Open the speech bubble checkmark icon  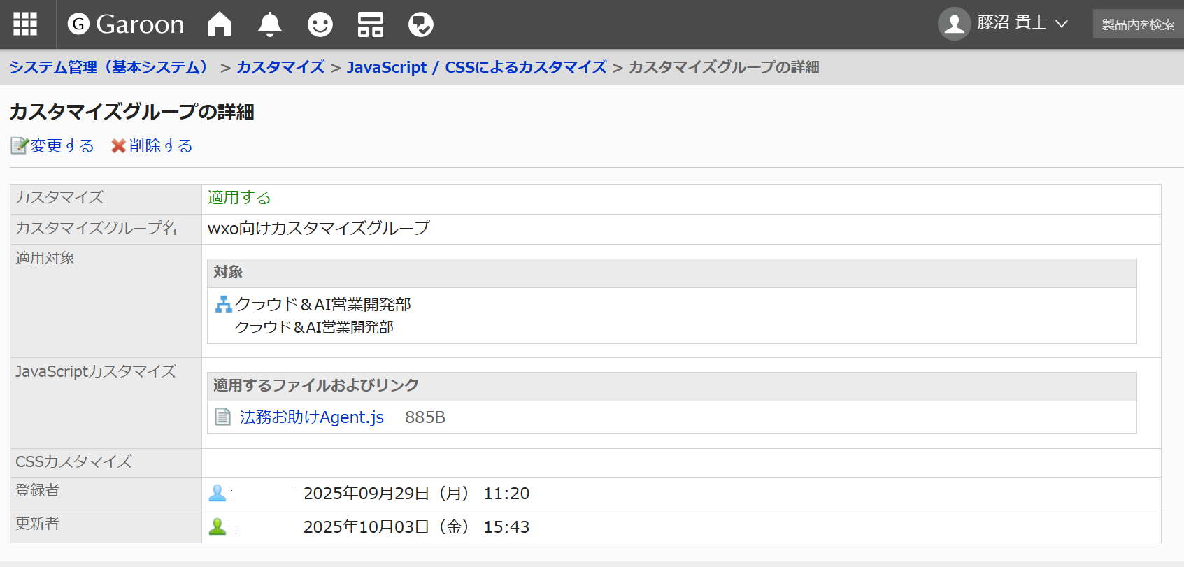[421, 24]
